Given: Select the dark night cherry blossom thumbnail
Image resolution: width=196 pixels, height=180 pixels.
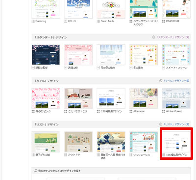Looking at the screenshot, I should [46, 55].
